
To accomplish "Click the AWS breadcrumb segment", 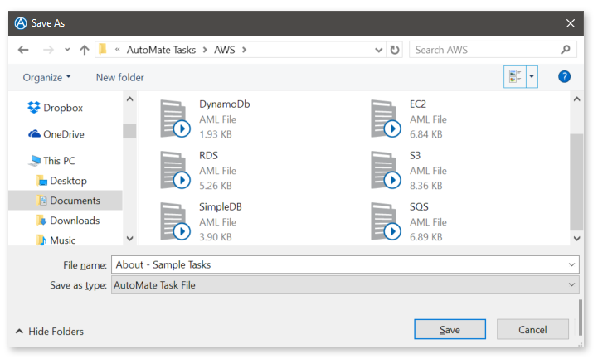I will 224,50.
